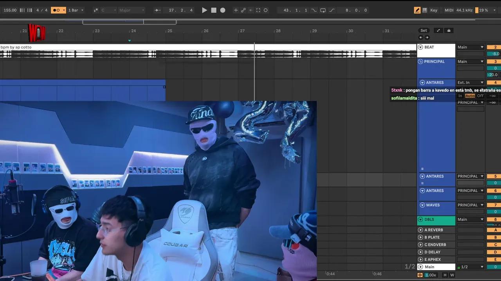Go to the next locator arrow
Screen dimensions: 501x281
point(427,37)
